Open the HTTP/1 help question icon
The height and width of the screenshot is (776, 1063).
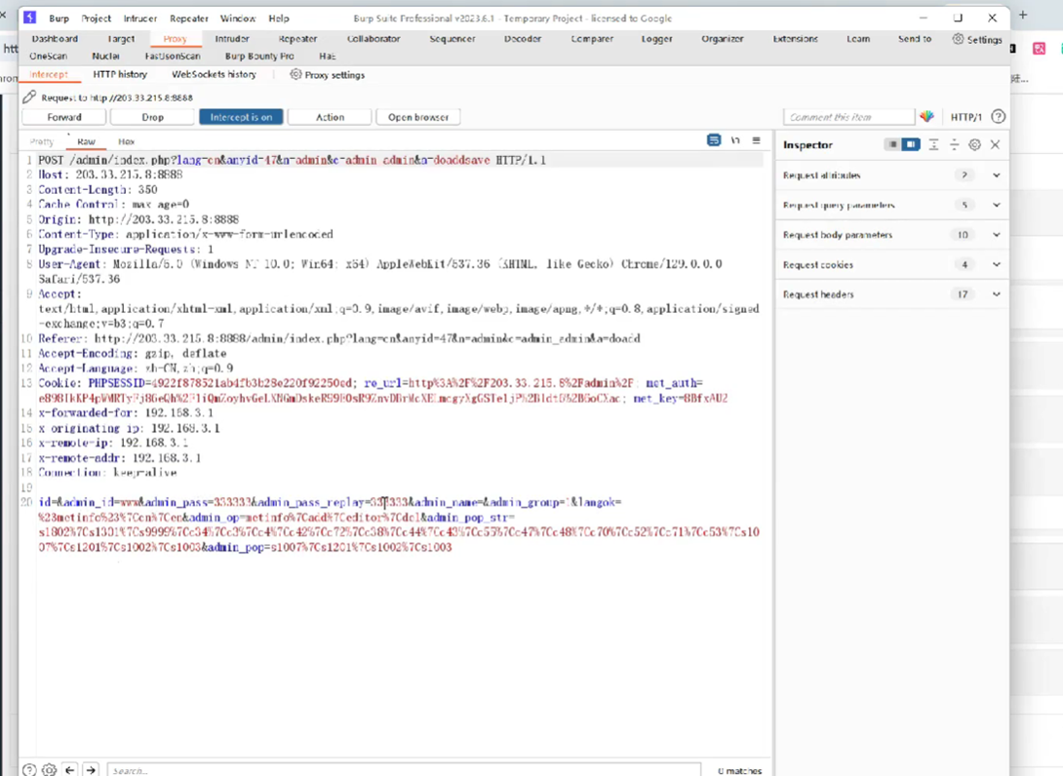[x=998, y=117]
